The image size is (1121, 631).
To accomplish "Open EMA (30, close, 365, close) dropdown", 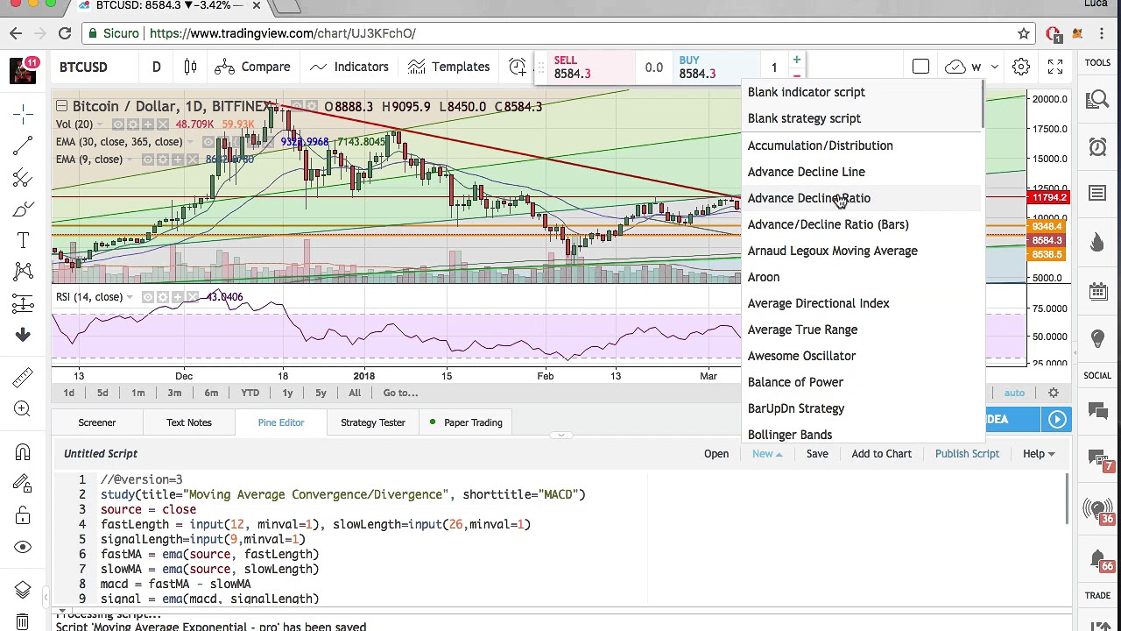I will (189, 142).
